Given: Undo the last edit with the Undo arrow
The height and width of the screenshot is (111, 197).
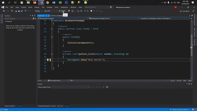Looking at the screenshot, I should (x=25, y=11).
